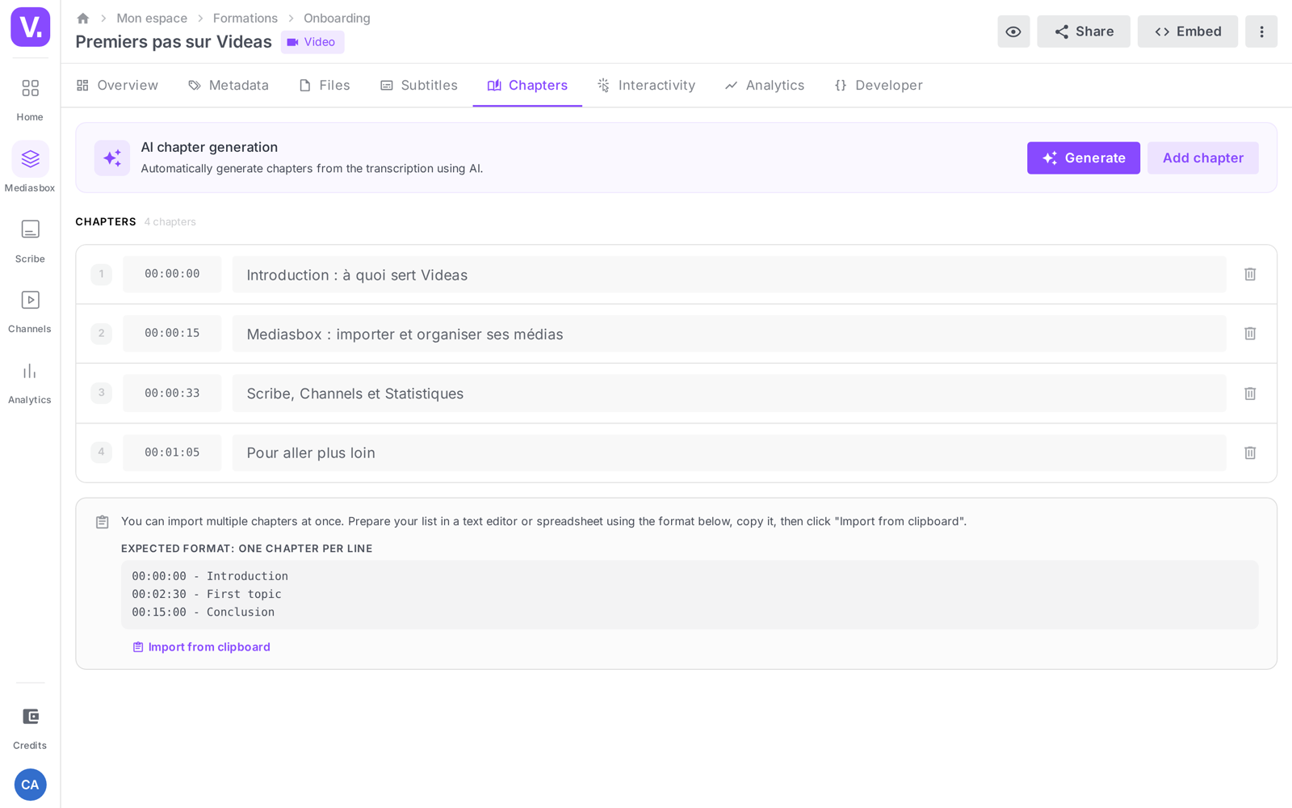Open the Files tab

click(325, 85)
